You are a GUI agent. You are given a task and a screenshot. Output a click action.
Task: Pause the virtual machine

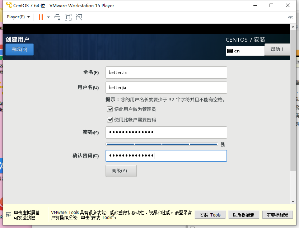click(41, 17)
